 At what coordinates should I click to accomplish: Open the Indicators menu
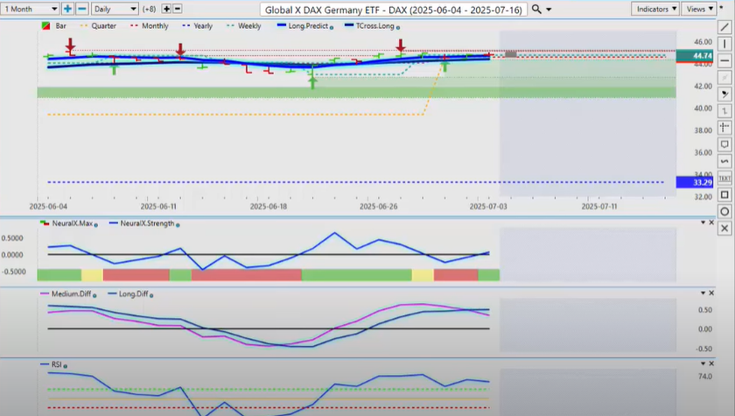pos(655,9)
